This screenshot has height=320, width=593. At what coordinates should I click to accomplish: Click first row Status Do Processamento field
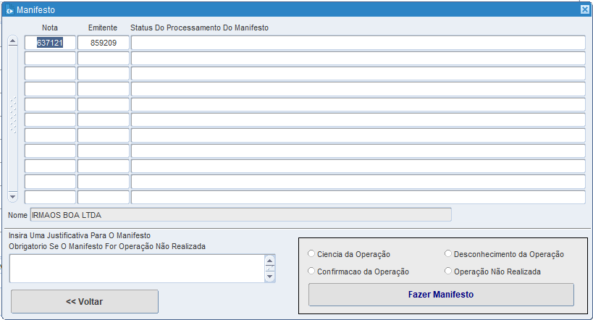[358, 43]
